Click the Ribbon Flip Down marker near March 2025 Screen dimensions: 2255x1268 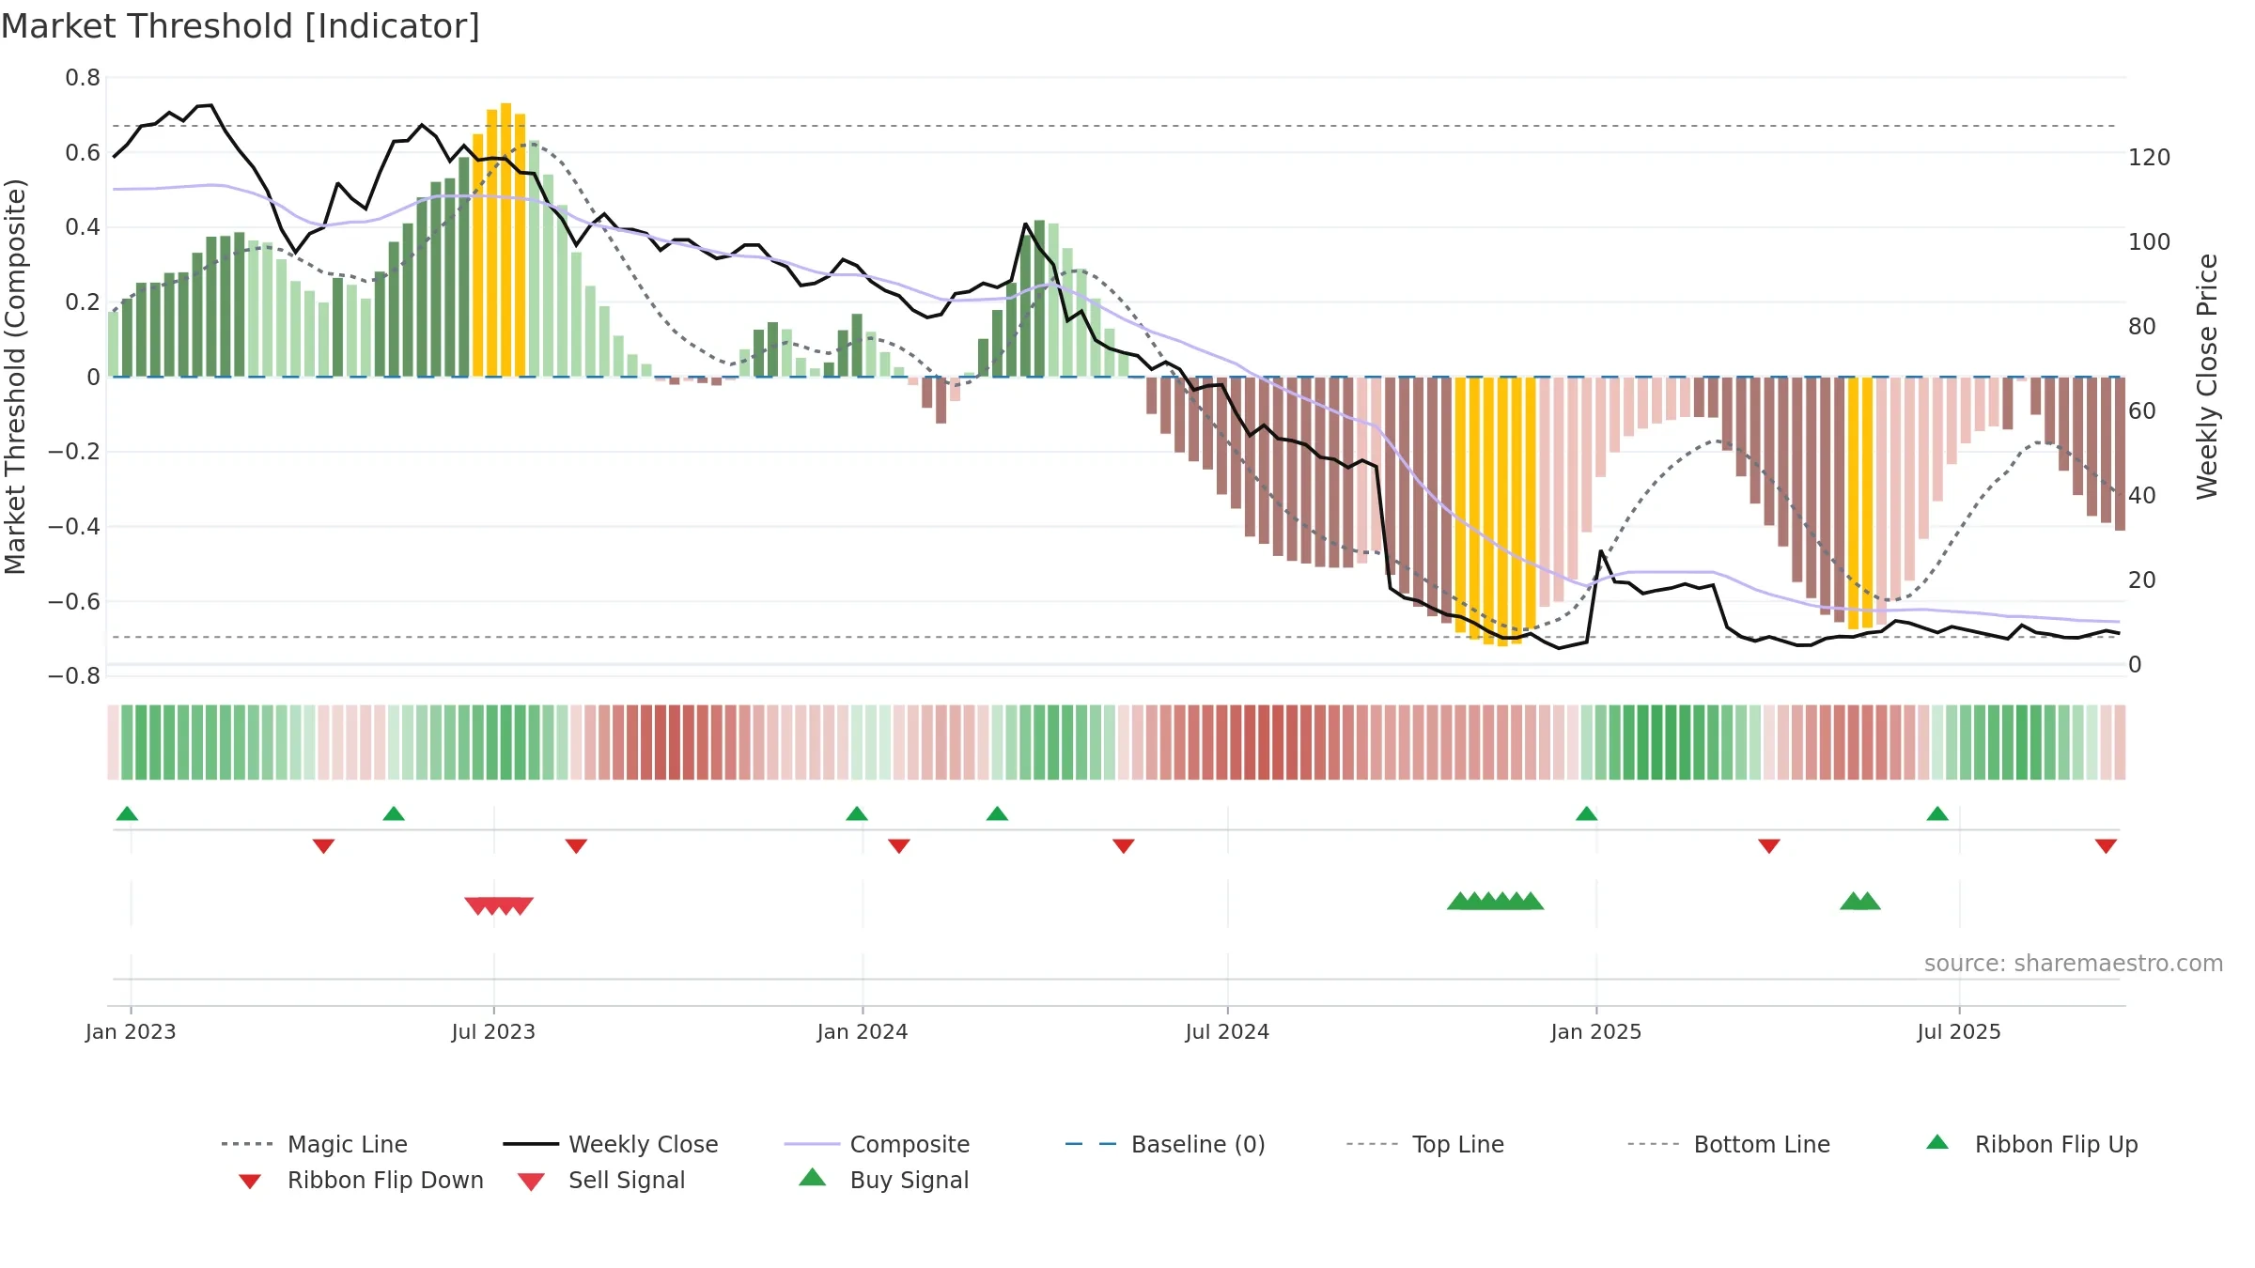1769,846
